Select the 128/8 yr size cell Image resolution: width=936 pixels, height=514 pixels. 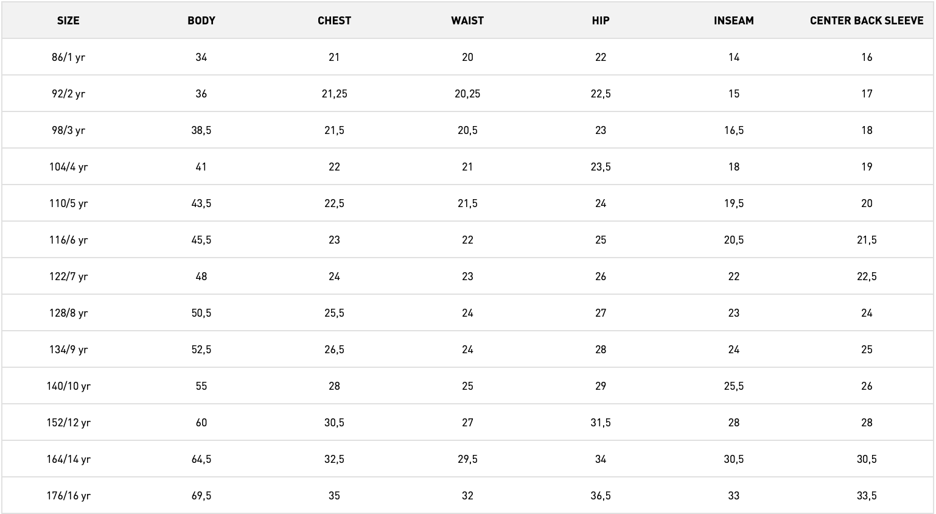coord(68,313)
